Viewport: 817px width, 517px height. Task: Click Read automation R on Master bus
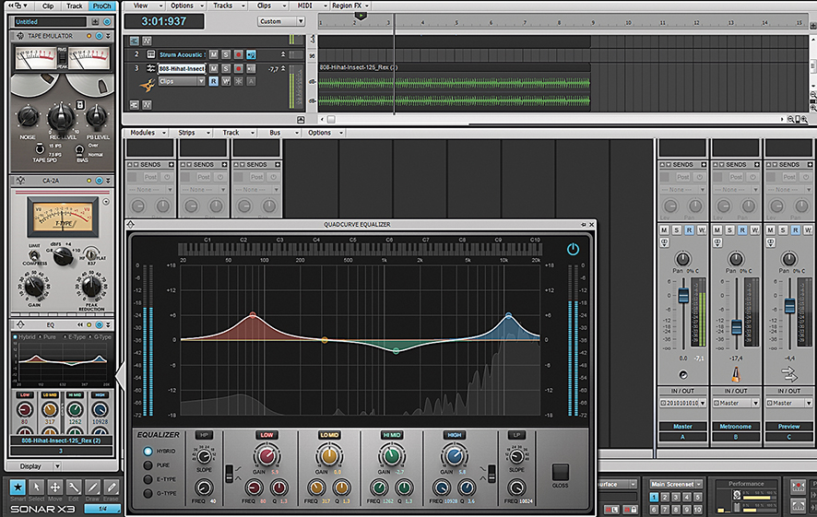coord(690,229)
